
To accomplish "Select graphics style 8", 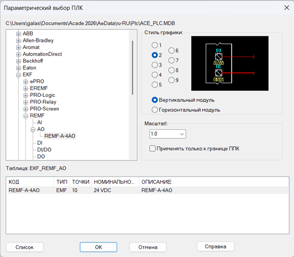I will 171,70.
